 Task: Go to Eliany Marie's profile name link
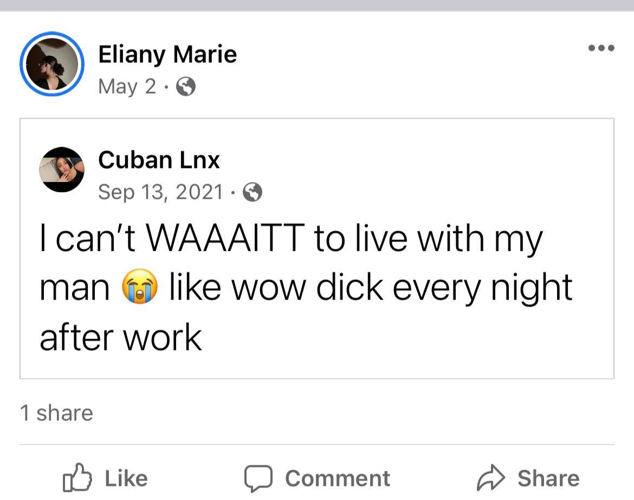point(167,55)
